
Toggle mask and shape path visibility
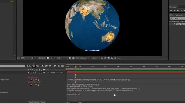click(x=35, y=58)
